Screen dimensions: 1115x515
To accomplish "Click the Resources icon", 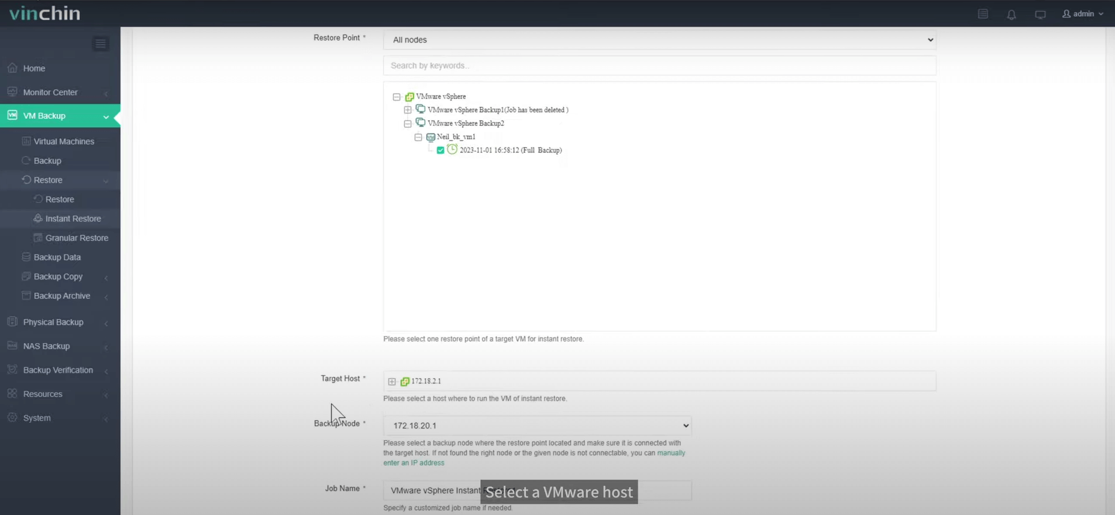I will (12, 393).
